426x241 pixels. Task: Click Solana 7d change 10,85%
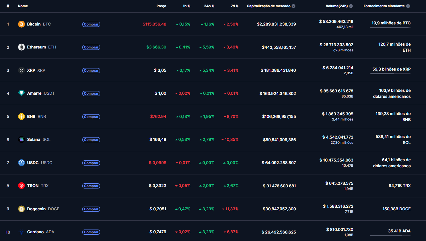[230, 139]
